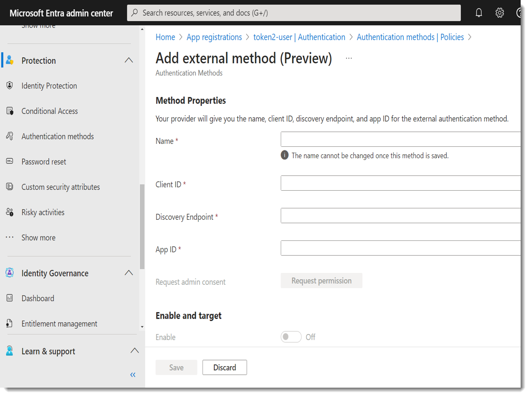The image size is (529, 396).
Task: Enable the method with the Enable toggle
Action: coord(290,336)
